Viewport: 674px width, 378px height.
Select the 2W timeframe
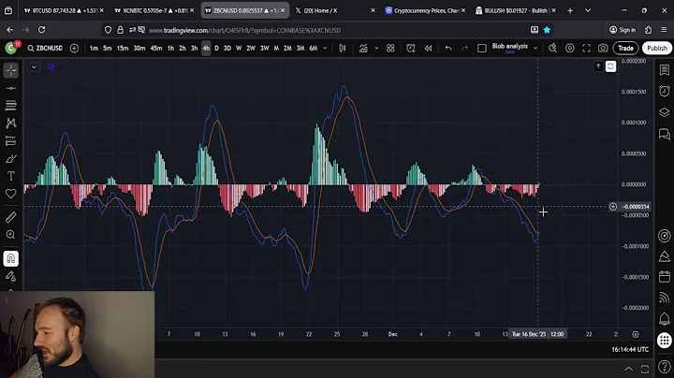coord(251,48)
